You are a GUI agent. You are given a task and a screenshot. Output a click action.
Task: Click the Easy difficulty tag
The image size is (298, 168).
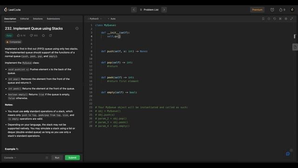[9, 35]
